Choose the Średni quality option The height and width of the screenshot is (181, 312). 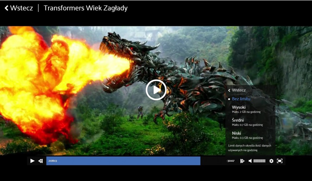pos(238,120)
